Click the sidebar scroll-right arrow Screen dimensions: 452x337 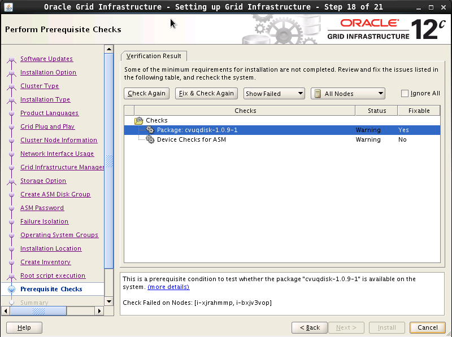(x=100, y=311)
